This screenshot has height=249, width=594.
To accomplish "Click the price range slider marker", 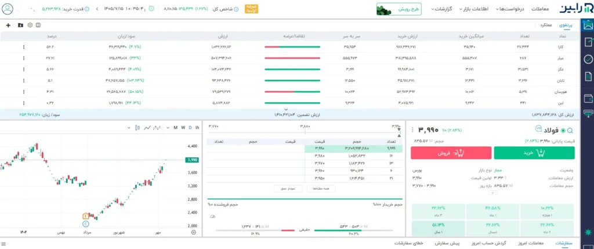I will (399, 132).
